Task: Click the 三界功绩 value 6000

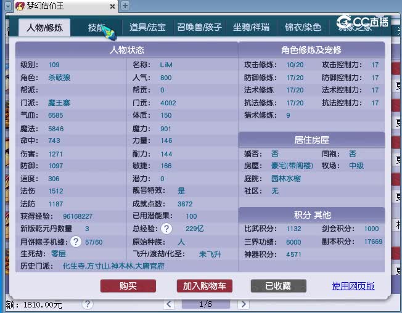Action: [x=294, y=242]
